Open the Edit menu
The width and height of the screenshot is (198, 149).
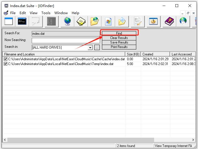tap(23, 13)
